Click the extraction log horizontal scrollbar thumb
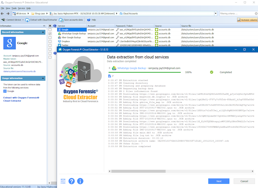258x188 pixels. [138, 171]
